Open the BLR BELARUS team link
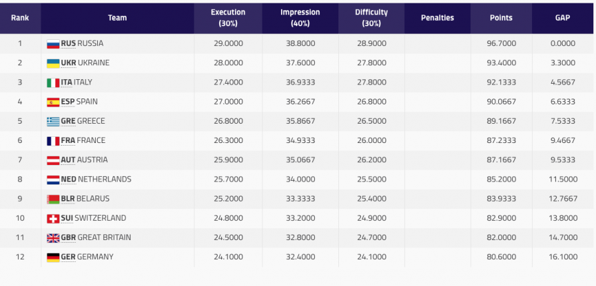The image size is (596, 286). pos(85,199)
